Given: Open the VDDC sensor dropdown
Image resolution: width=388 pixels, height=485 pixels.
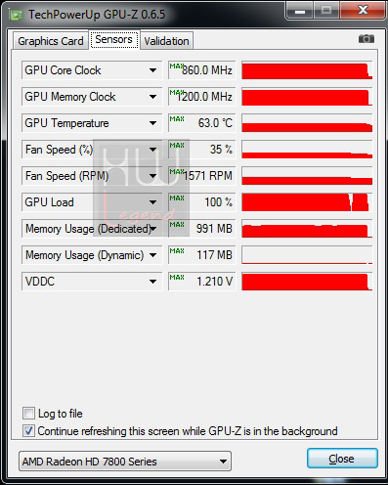Looking at the screenshot, I should coord(152,282).
